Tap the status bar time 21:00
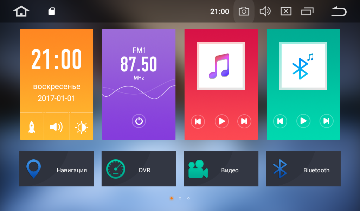The image size is (360, 211). (220, 12)
